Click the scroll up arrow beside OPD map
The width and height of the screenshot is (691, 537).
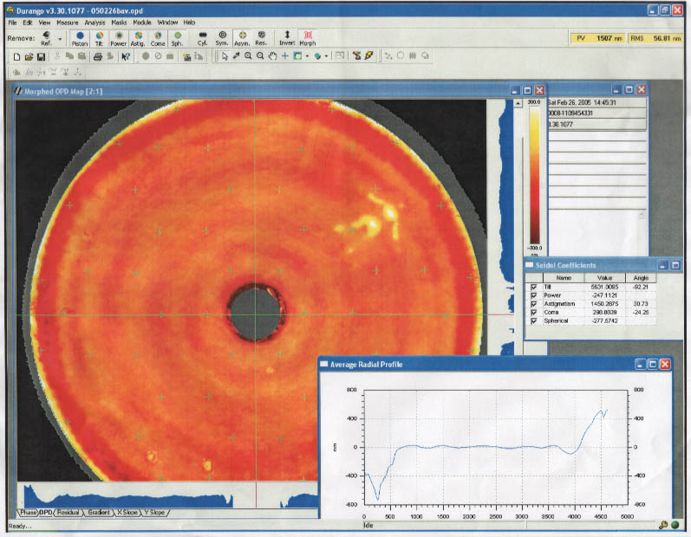click(x=518, y=104)
